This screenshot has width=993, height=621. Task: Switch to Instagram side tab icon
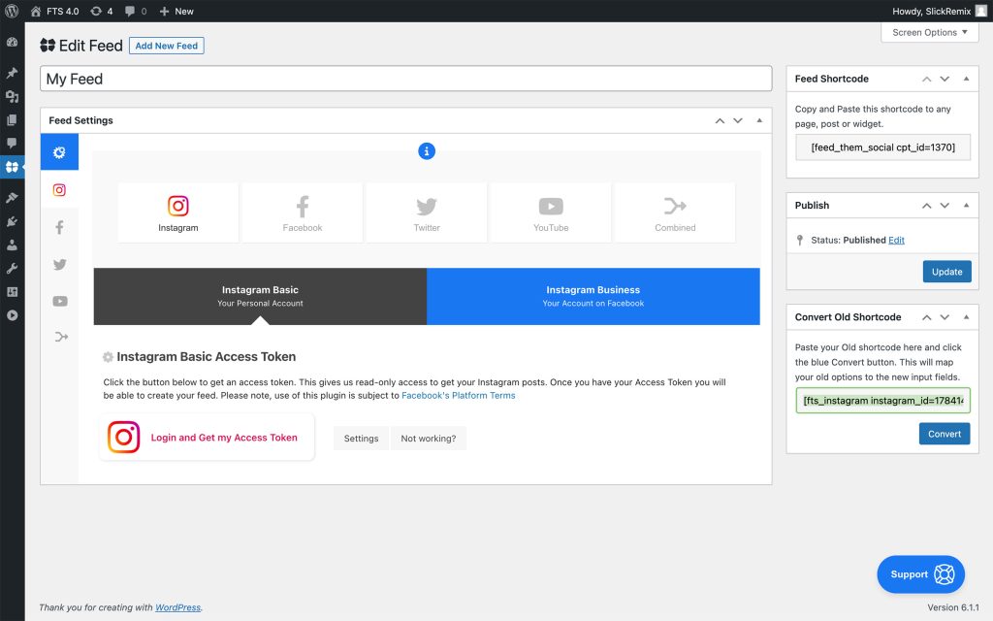(59, 189)
